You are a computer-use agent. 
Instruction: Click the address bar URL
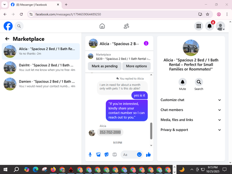[x=68, y=14]
